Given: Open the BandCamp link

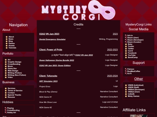Looking at the screenshot, I should tap(133, 57).
